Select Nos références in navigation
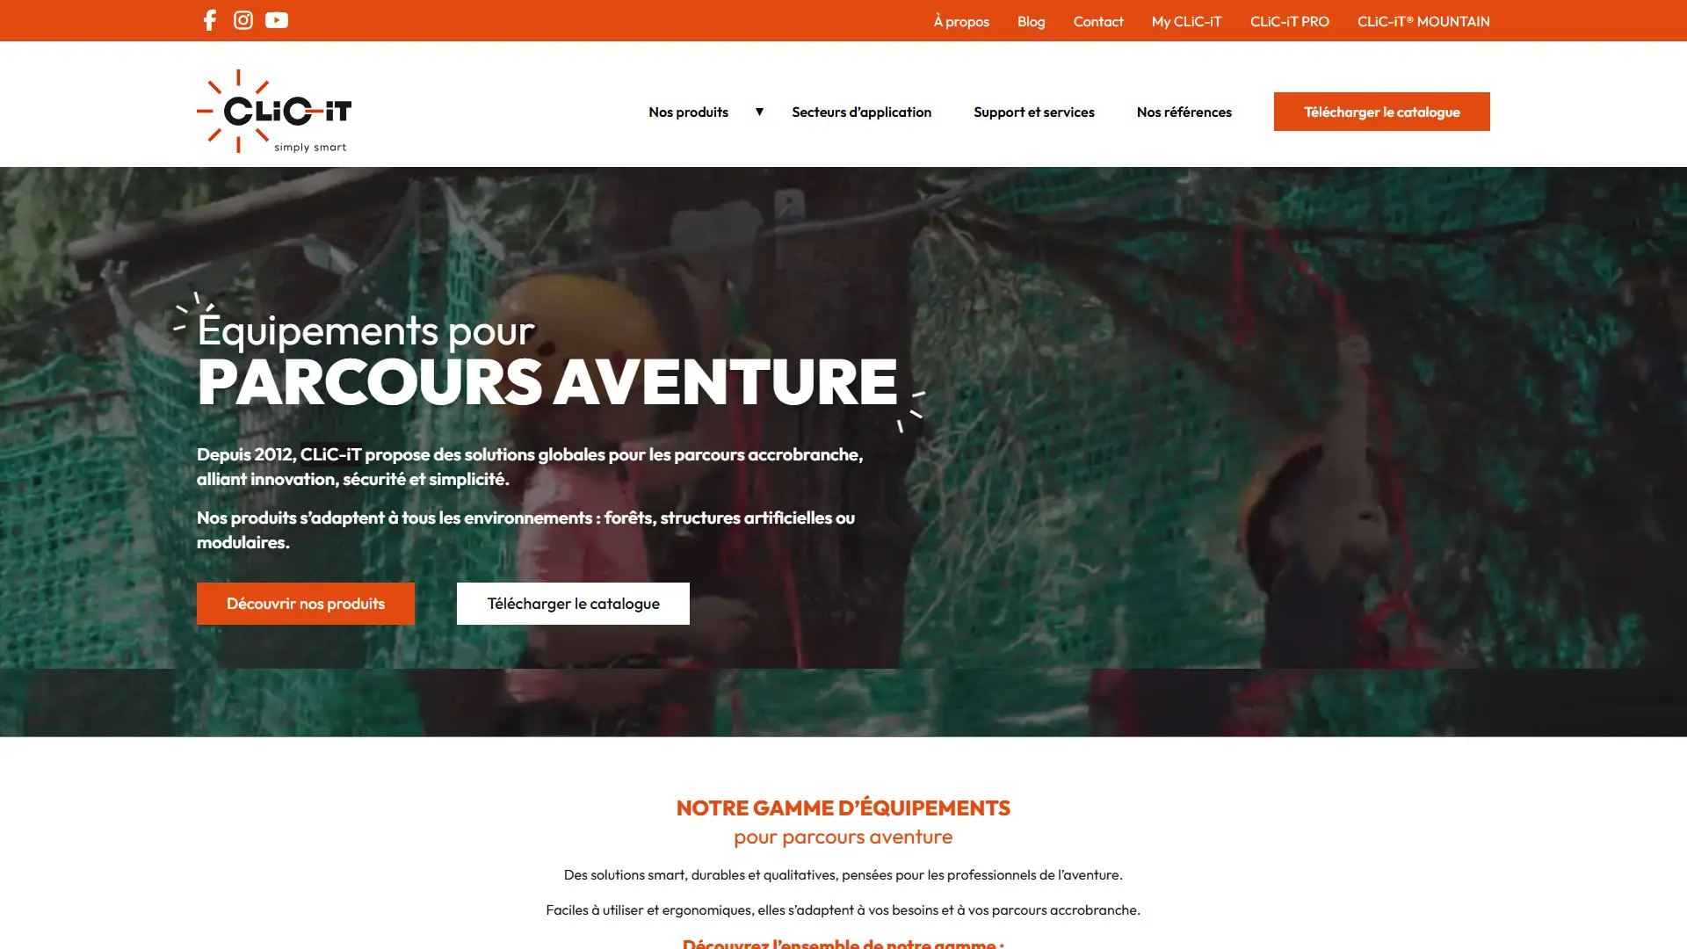The image size is (1687, 949). tap(1184, 112)
